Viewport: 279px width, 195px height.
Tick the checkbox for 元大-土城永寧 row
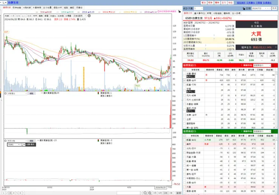click(x=184, y=100)
